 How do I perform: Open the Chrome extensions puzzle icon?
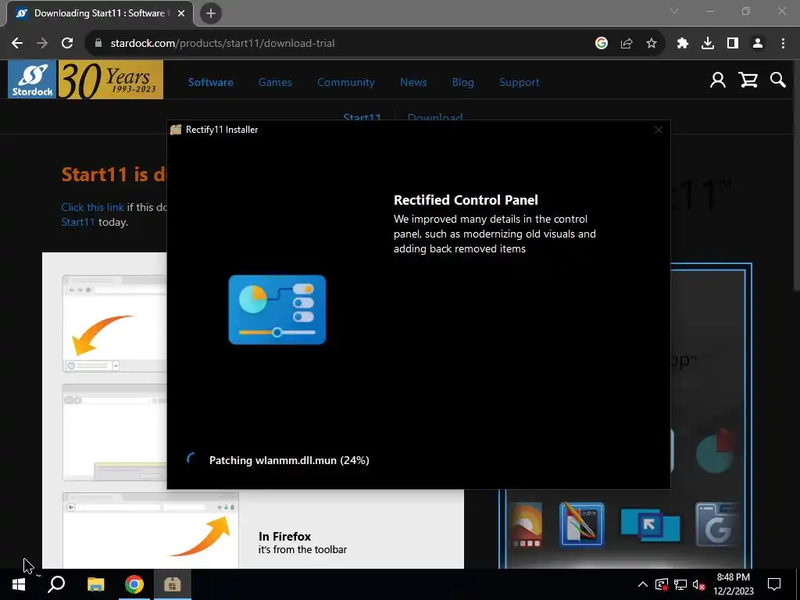tap(683, 44)
